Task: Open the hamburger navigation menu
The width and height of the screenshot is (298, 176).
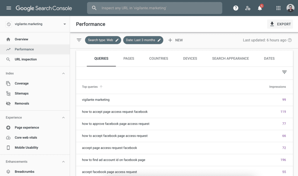Action: [x=9, y=8]
